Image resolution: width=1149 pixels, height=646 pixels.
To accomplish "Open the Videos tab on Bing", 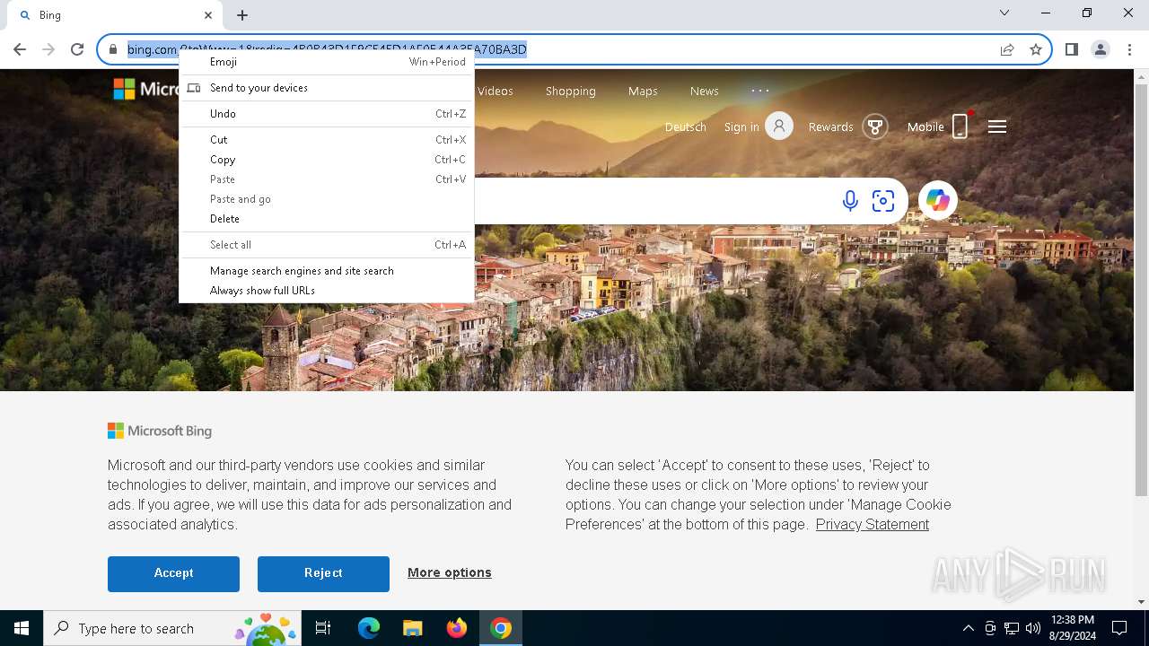I will pyautogui.click(x=496, y=91).
